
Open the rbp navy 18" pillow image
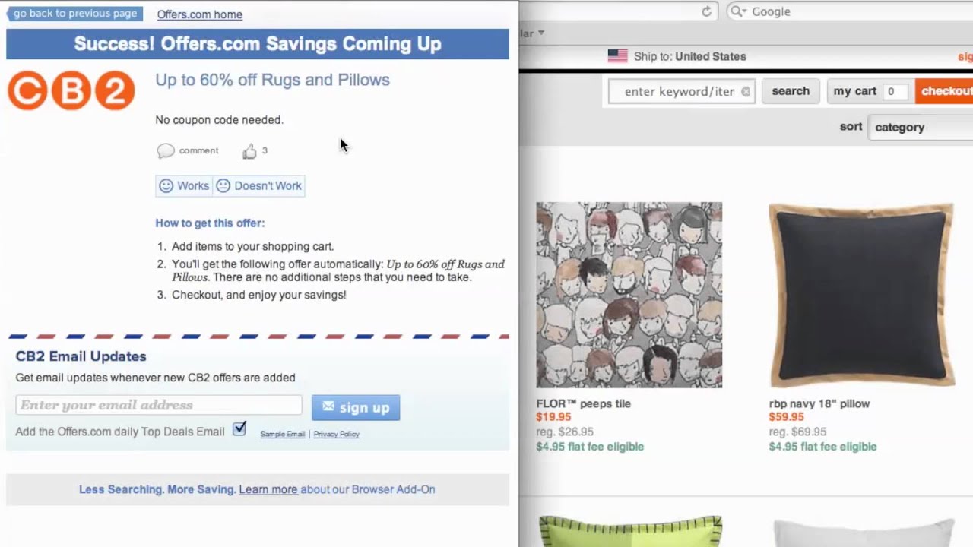[x=861, y=295]
